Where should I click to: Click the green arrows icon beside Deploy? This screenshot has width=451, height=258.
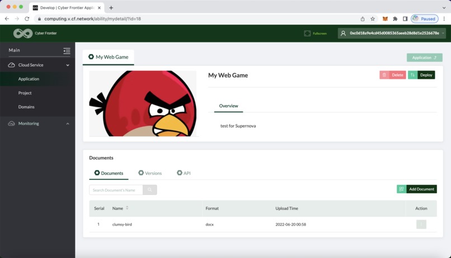pyautogui.click(x=412, y=75)
